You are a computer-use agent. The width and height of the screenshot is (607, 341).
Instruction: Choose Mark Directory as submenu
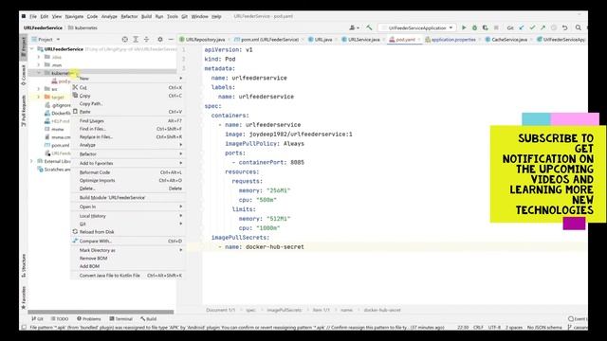point(128,250)
